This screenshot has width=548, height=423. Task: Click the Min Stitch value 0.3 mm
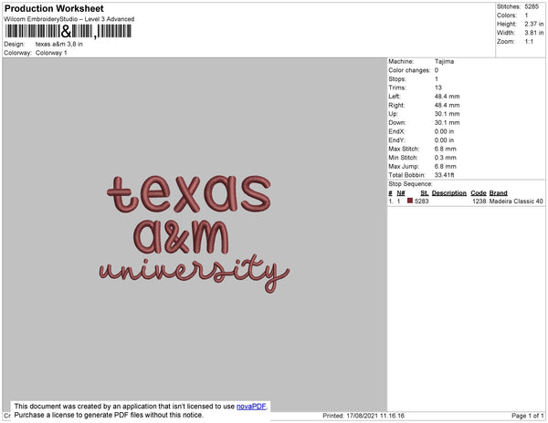pyautogui.click(x=446, y=158)
